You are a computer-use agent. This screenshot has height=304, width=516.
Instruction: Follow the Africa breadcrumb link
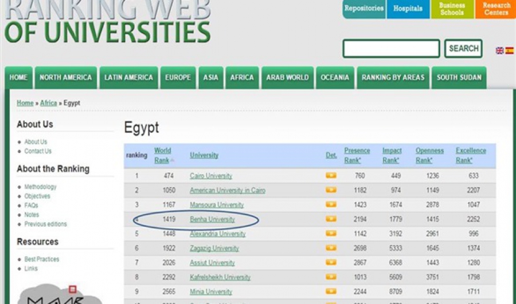tap(48, 103)
